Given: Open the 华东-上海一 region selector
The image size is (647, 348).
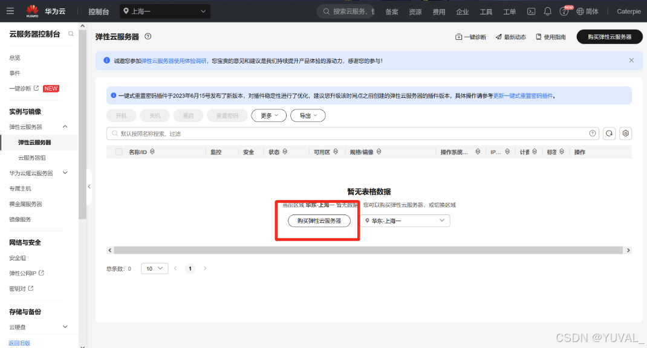Looking at the screenshot, I should tap(405, 221).
